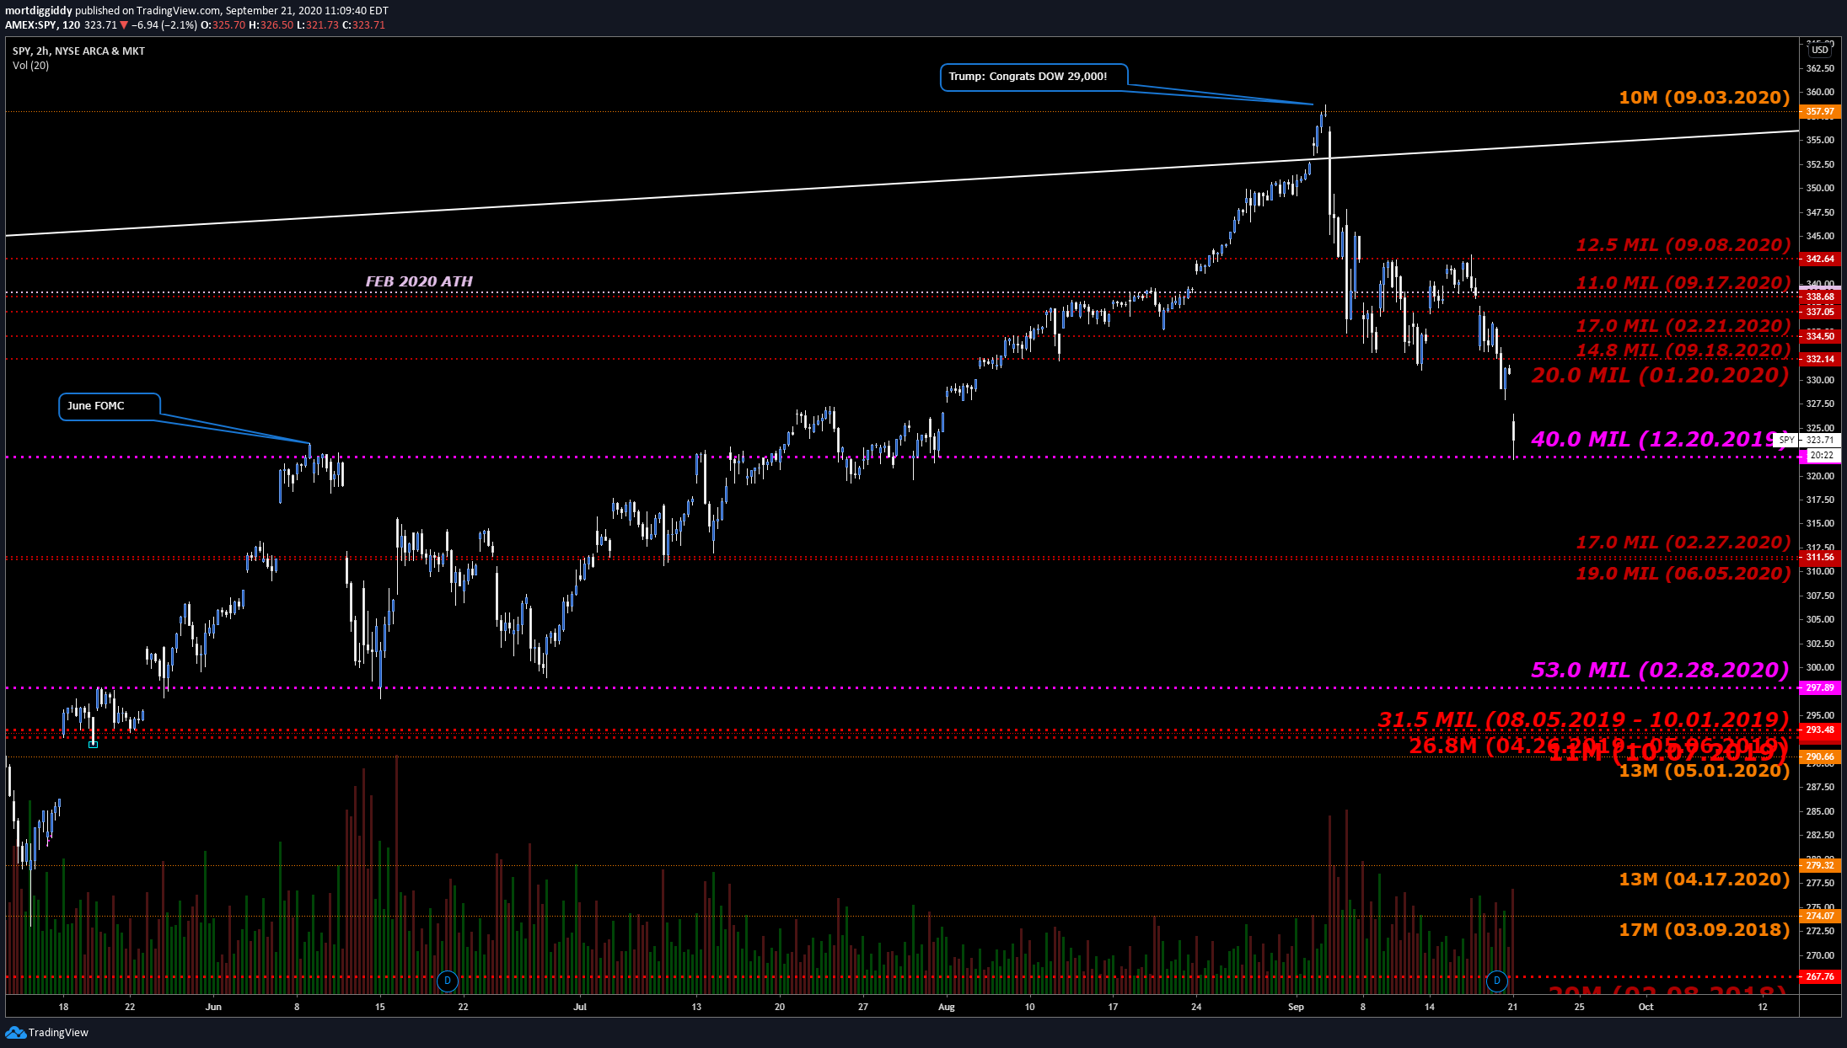Image resolution: width=1847 pixels, height=1048 pixels.
Task: Click the dividend D marker near June 22
Action: (x=448, y=981)
